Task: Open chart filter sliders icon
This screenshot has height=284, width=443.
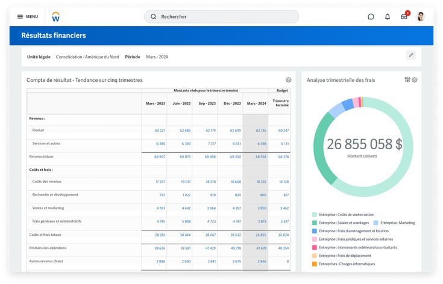Action: (x=407, y=80)
